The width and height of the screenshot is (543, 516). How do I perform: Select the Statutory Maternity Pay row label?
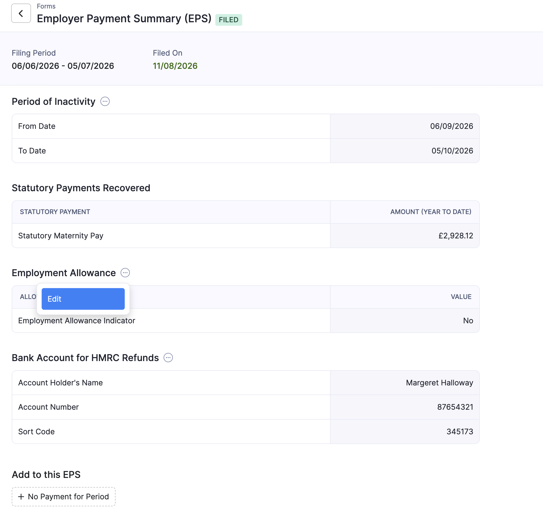(x=61, y=236)
